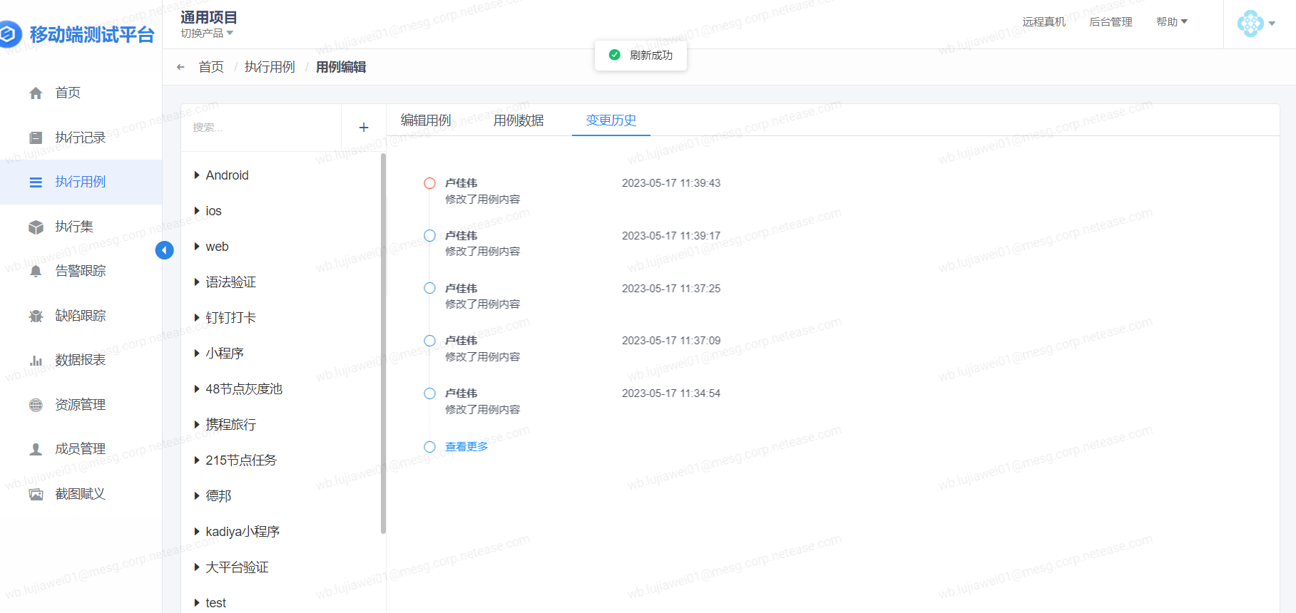Image resolution: width=1296 pixels, height=613 pixels.
Task: Open 执行集 in the sidebar
Action: [74, 227]
